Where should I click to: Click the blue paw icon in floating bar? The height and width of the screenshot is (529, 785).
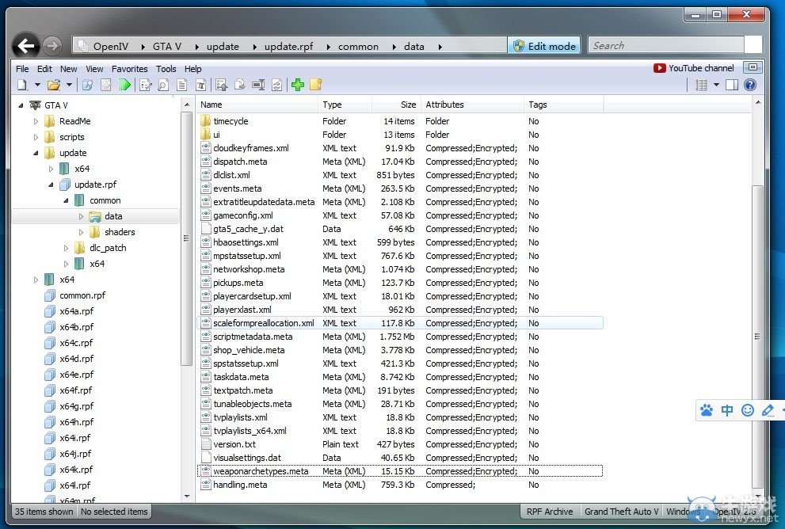(707, 411)
